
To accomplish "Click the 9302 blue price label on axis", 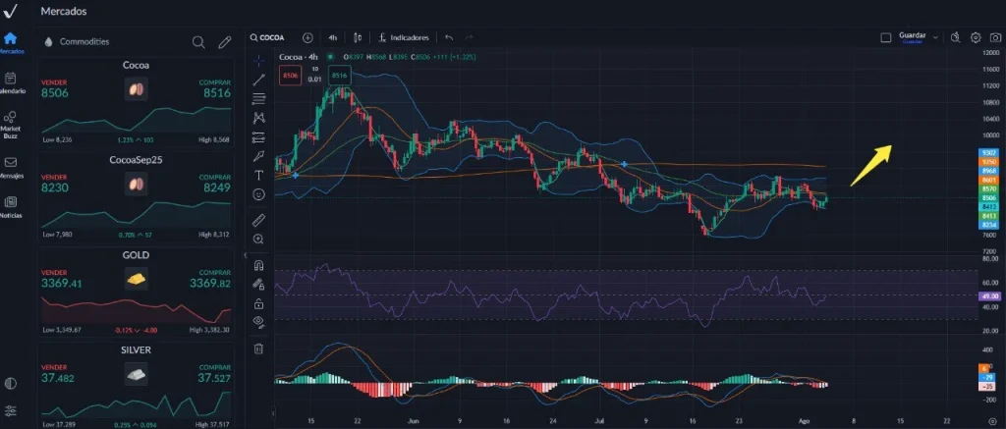I will click(x=988, y=152).
